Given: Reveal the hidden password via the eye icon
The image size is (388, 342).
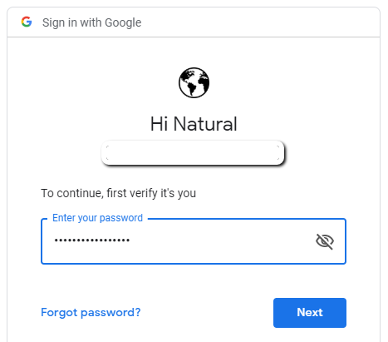Looking at the screenshot, I should coord(325,241).
